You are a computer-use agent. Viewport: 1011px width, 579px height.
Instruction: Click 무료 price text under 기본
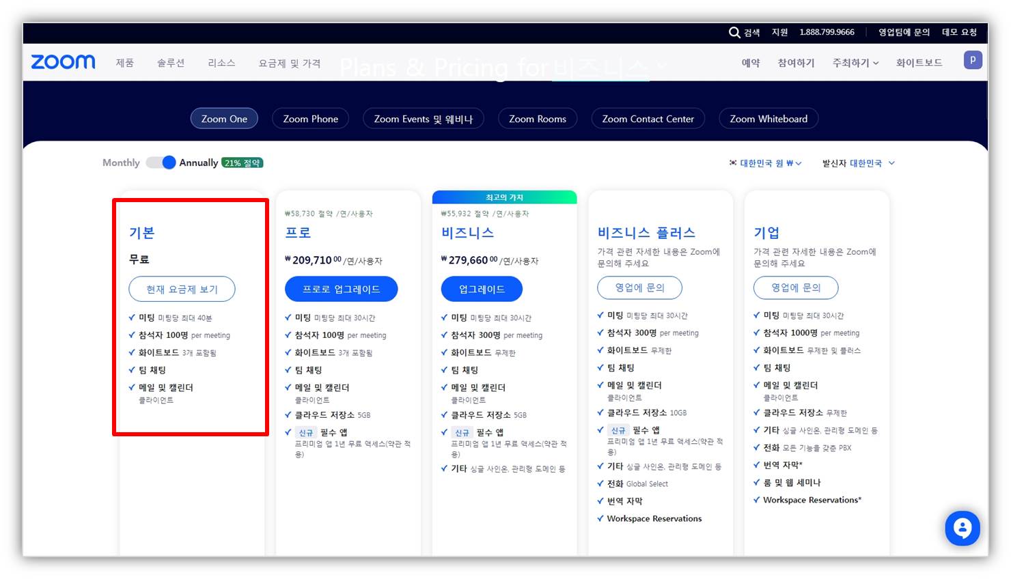[x=139, y=259]
